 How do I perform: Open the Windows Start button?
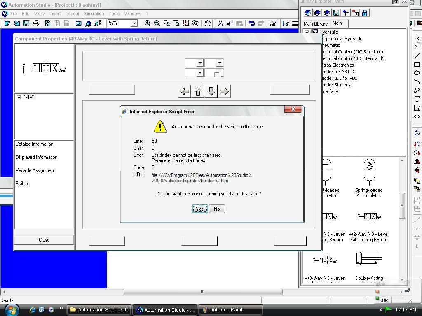click(x=11, y=310)
